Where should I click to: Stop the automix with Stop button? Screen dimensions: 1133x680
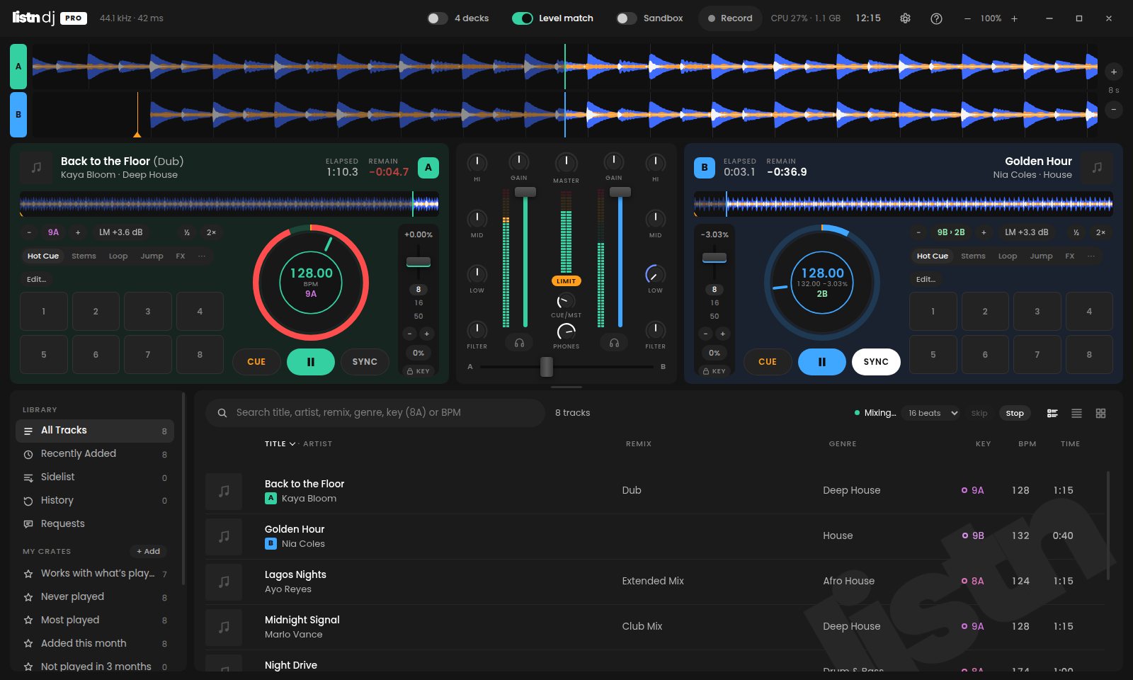coord(1015,413)
